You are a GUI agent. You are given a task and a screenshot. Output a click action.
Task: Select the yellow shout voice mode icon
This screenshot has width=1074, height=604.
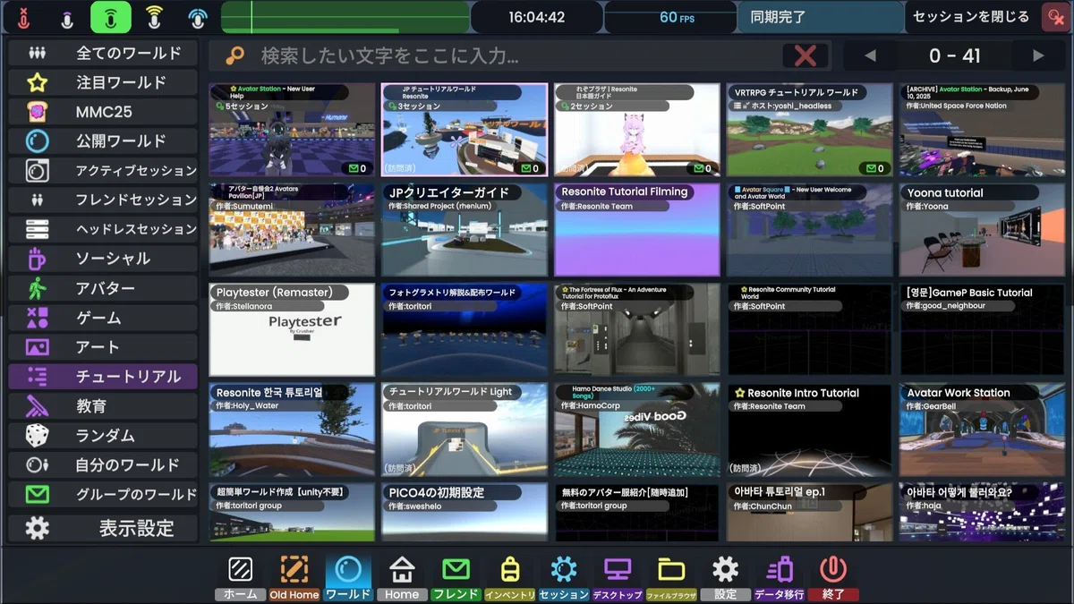pos(154,17)
